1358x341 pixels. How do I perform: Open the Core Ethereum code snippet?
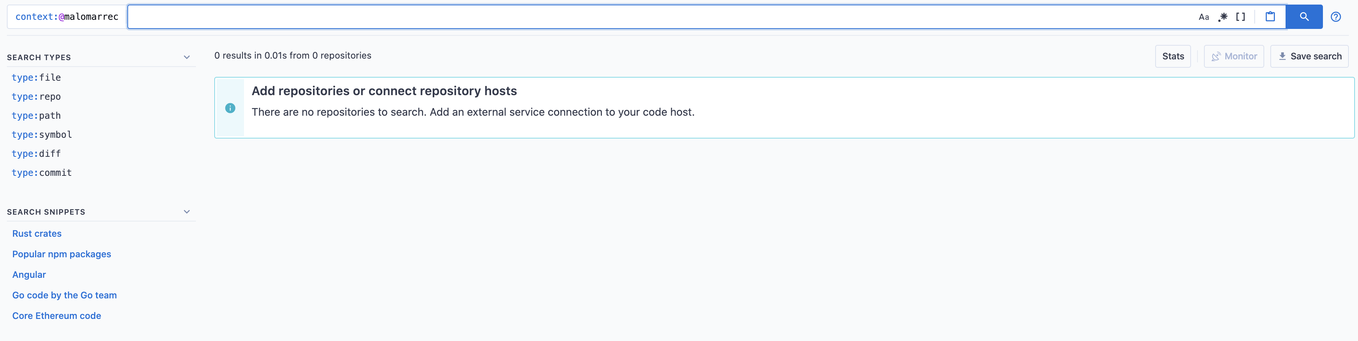(x=56, y=316)
